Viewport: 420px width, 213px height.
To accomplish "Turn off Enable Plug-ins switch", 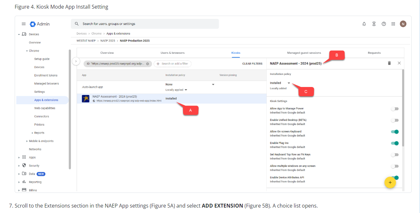I will click(395, 143).
